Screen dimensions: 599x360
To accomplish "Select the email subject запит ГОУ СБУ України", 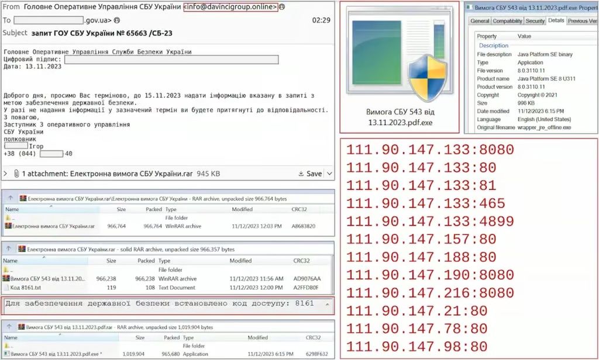I will coord(102,33).
